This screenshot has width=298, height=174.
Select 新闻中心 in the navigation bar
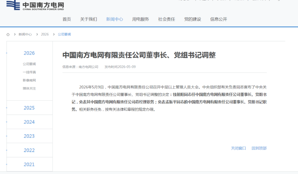(x=115, y=19)
